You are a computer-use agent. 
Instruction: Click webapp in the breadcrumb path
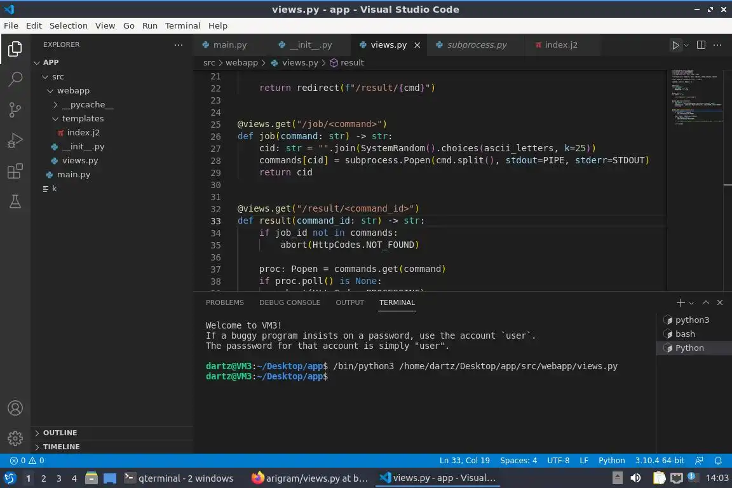point(241,62)
